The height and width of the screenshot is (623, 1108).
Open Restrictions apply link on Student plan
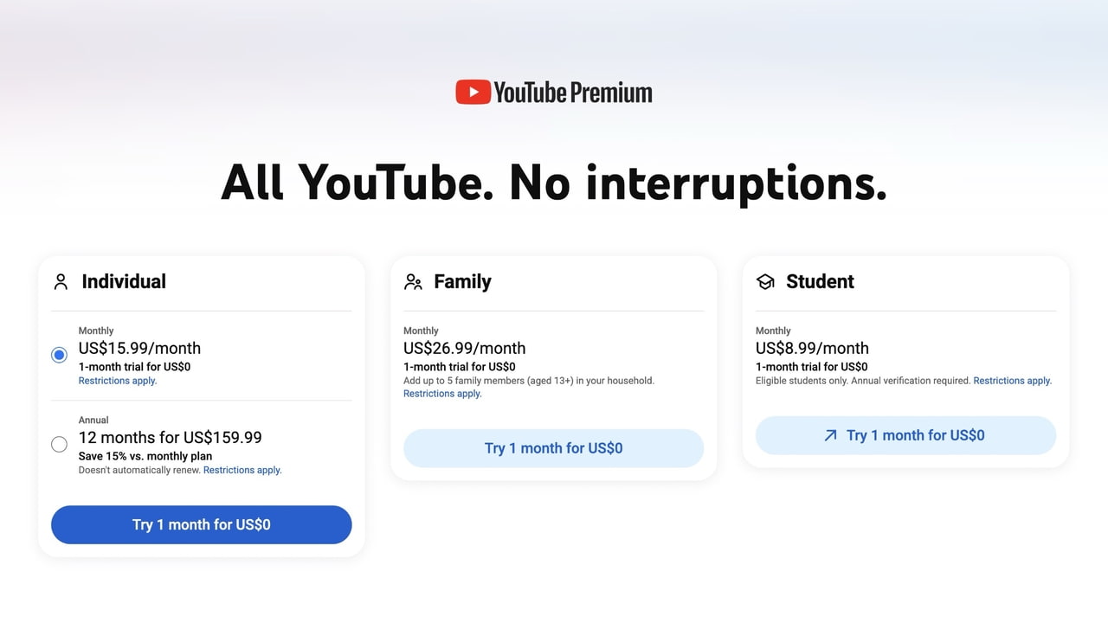click(x=1011, y=380)
